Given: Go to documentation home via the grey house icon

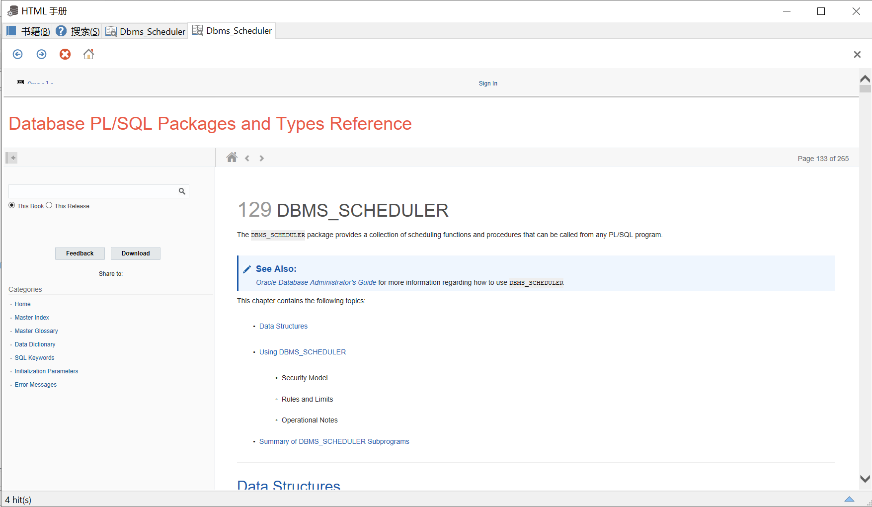Looking at the screenshot, I should point(232,158).
